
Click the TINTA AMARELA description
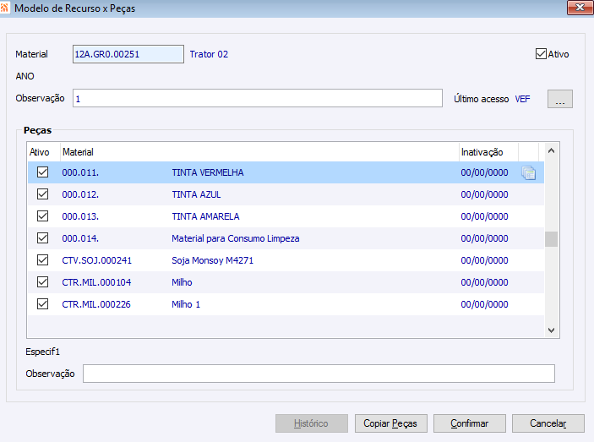[x=205, y=216]
